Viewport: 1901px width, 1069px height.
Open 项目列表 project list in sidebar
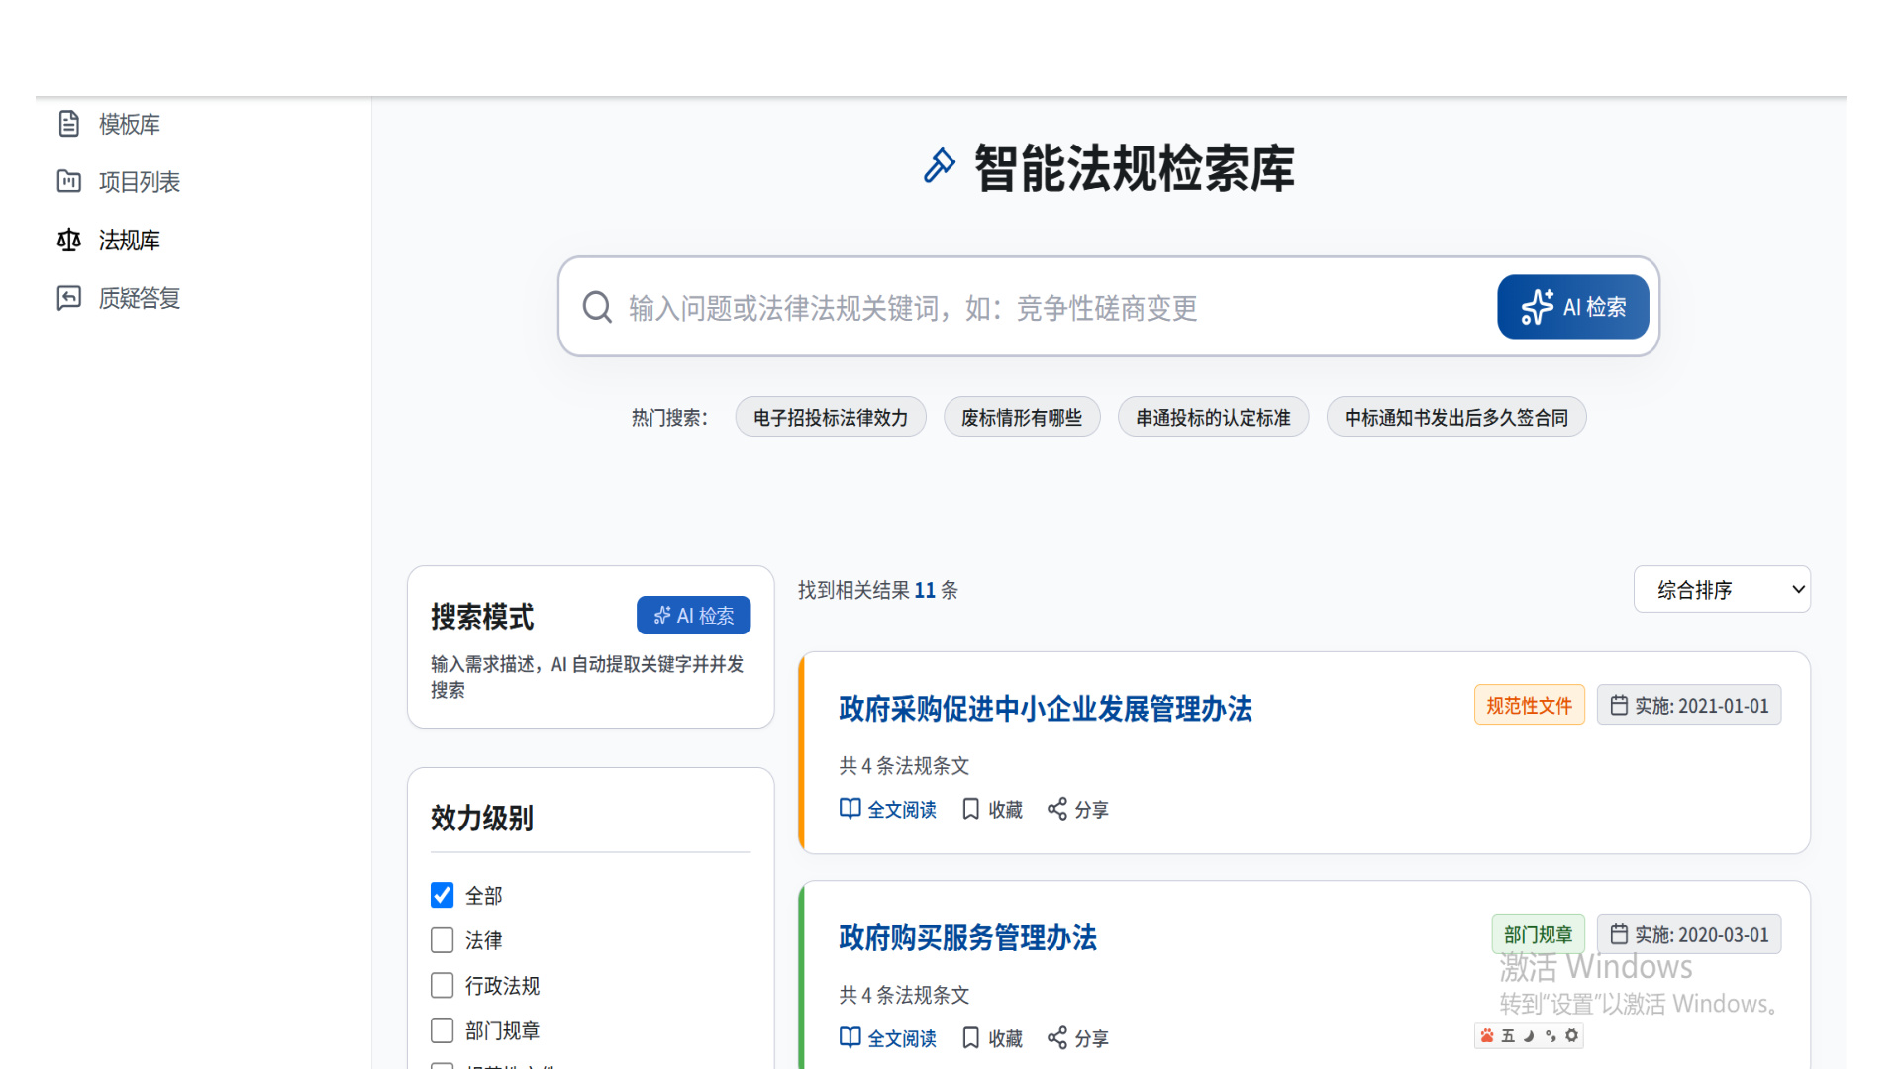click(139, 182)
